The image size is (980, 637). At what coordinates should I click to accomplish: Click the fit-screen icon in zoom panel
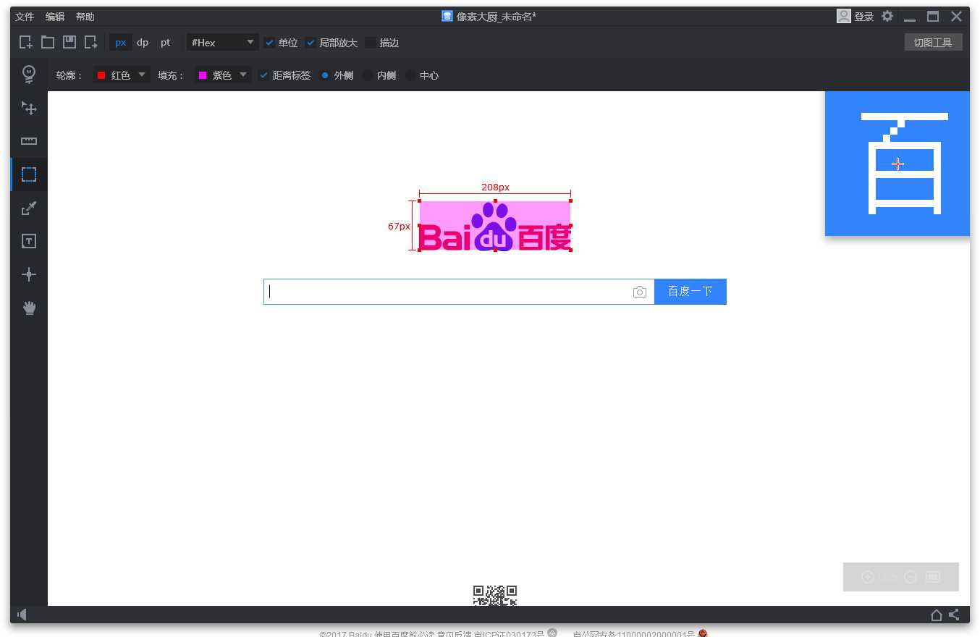click(933, 577)
